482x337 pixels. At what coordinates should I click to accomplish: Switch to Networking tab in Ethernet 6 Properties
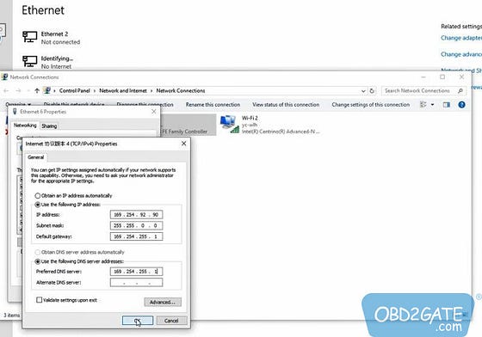[x=25, y=126]
